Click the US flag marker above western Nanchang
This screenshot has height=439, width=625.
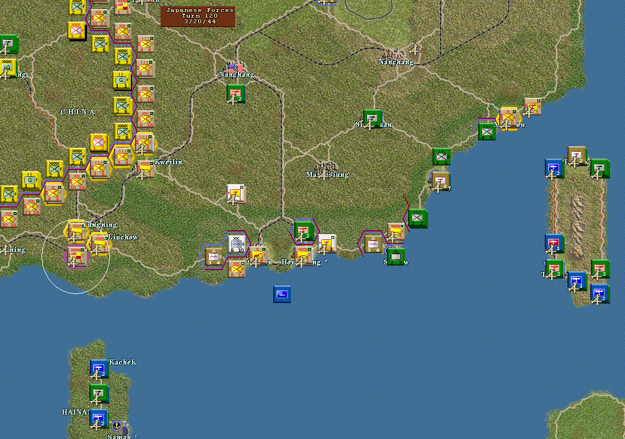click(236, 68)
